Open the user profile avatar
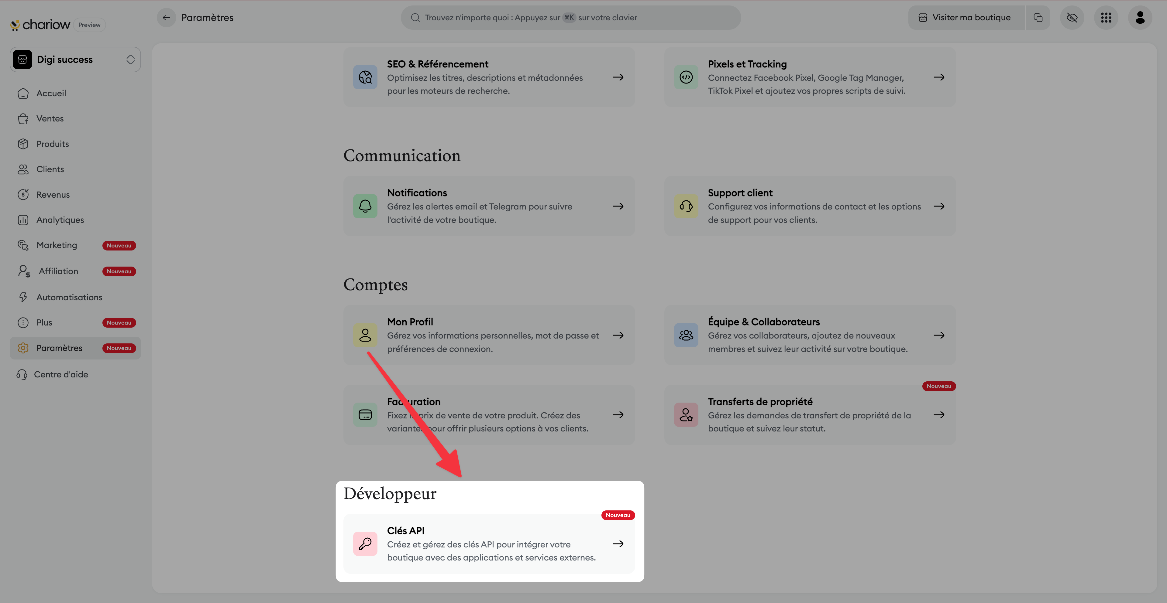The height and width of the screenshot is (603, 1167). [1140, 18]
